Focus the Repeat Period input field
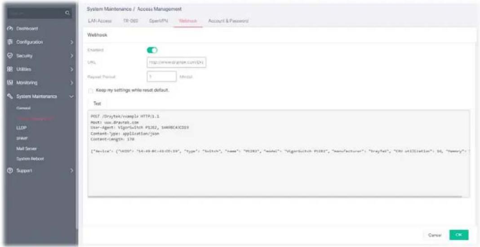 coord(162,77)
